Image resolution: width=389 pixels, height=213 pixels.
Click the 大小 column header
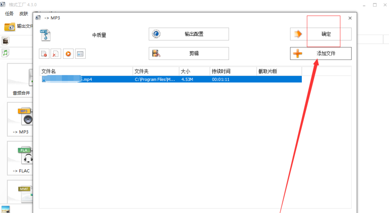coord(194,71)
